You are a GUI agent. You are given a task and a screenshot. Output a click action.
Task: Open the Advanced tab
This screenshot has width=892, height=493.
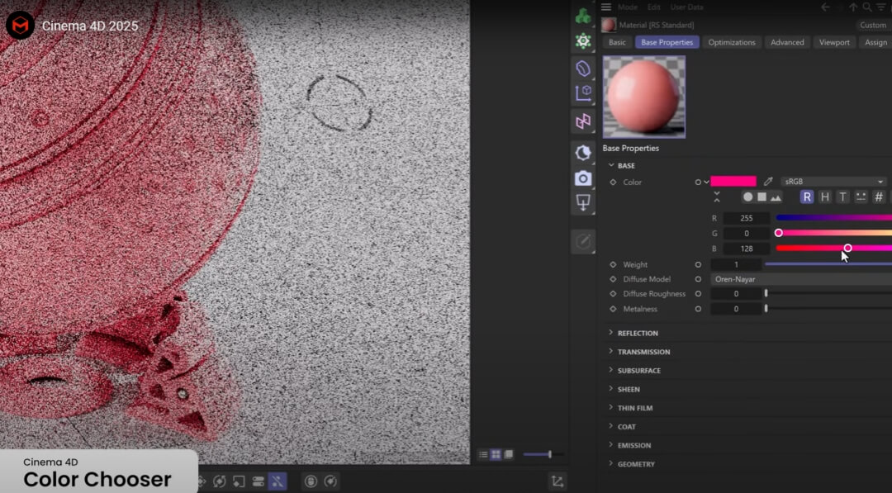tap(787, 42)
